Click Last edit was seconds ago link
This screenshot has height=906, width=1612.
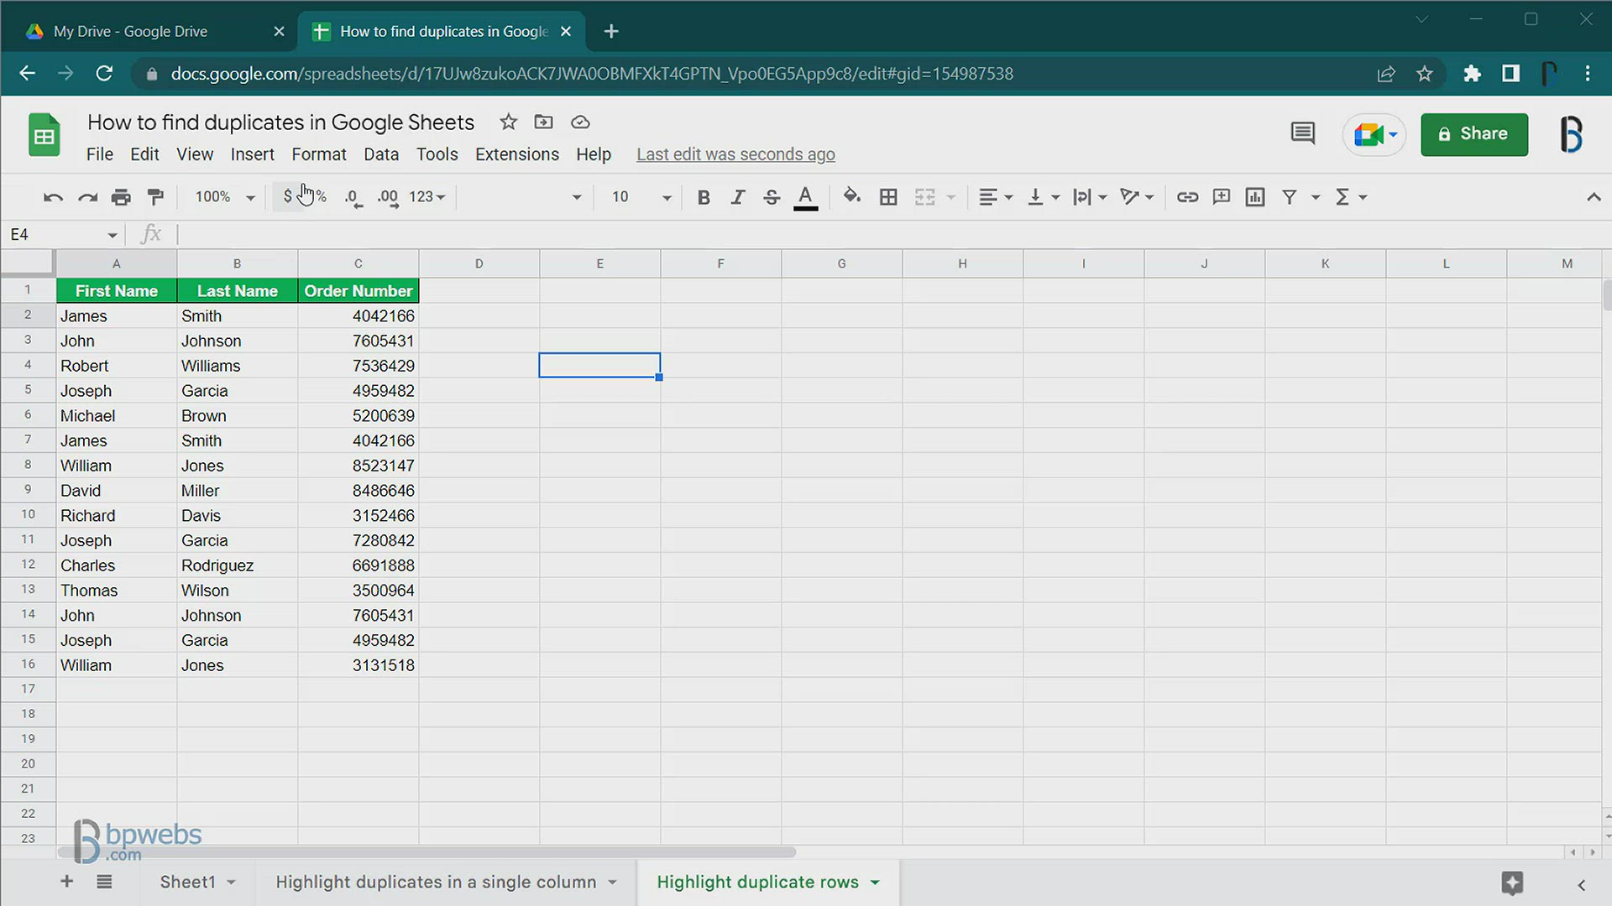tap(735, 154)
